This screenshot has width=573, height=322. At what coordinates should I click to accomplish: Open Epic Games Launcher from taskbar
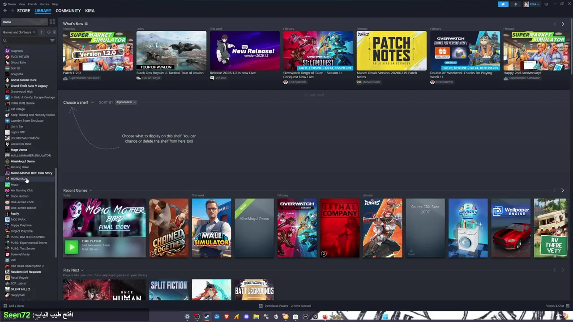(315, 317)
